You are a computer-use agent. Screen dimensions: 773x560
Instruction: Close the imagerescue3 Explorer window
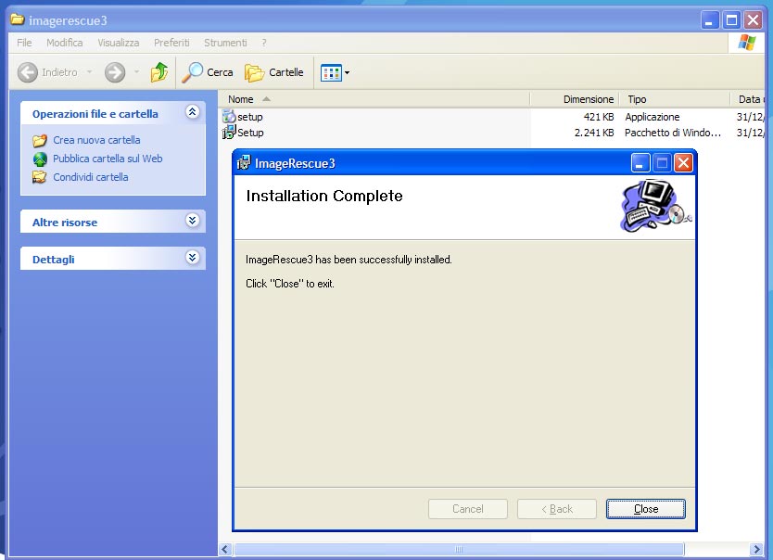click(x=754, y=20)
